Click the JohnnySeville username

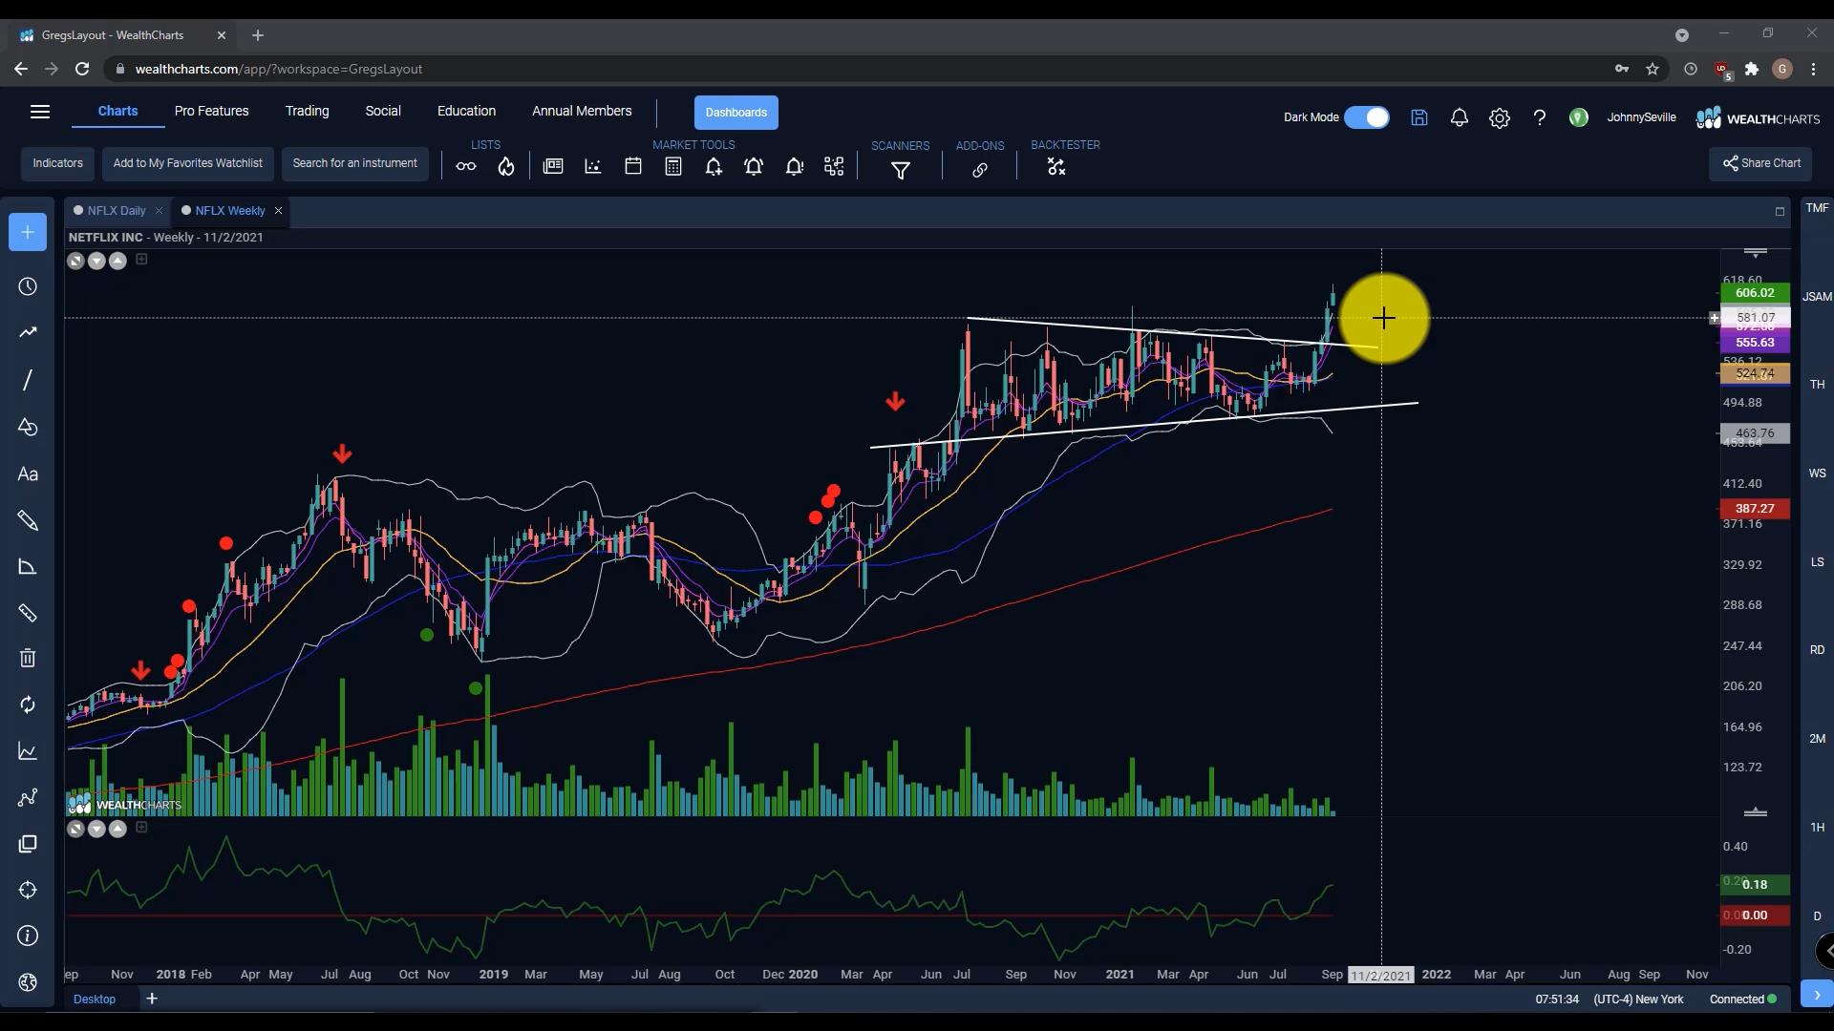(1641, 117)
